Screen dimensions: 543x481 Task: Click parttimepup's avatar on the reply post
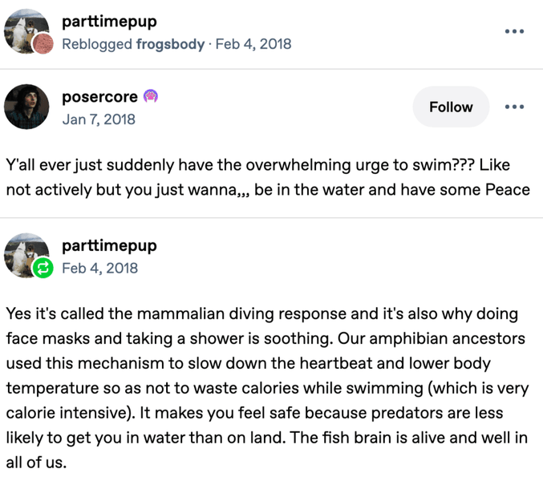[24, 253]
